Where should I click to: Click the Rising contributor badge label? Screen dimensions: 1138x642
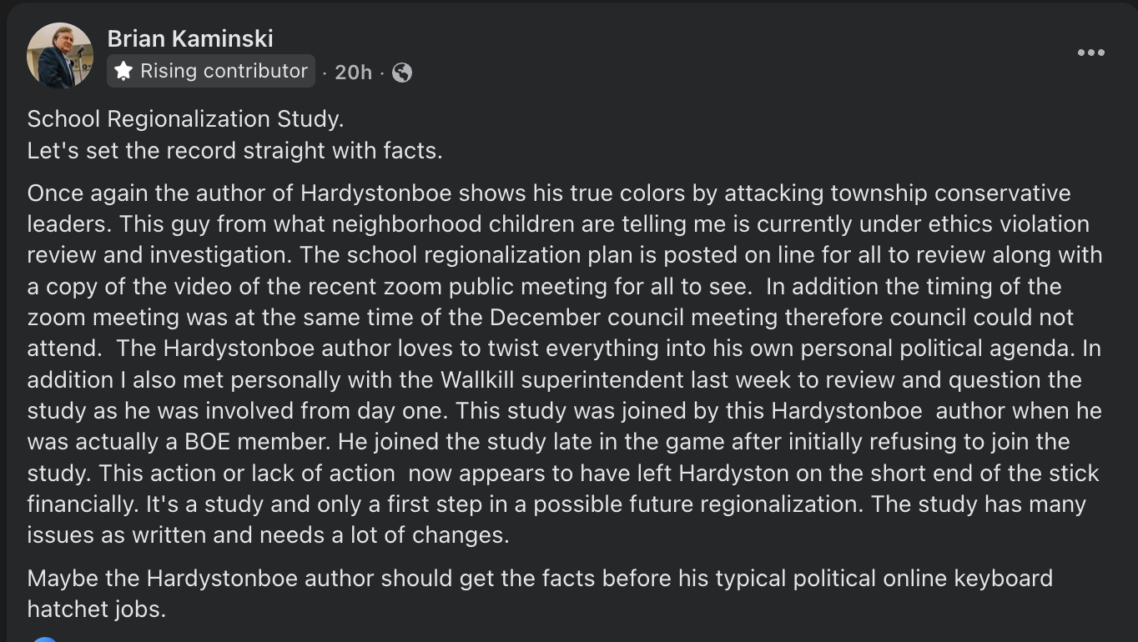pyautogui.click(x=224, y=72)
